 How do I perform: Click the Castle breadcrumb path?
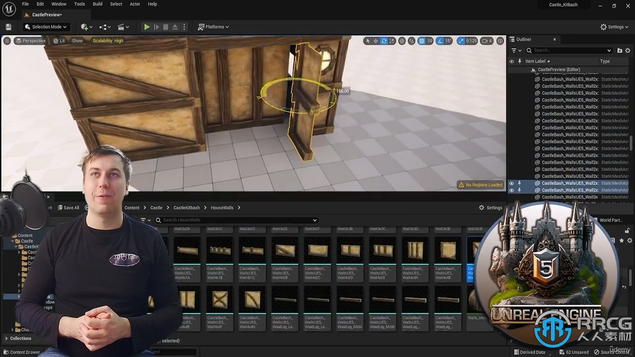156,208
